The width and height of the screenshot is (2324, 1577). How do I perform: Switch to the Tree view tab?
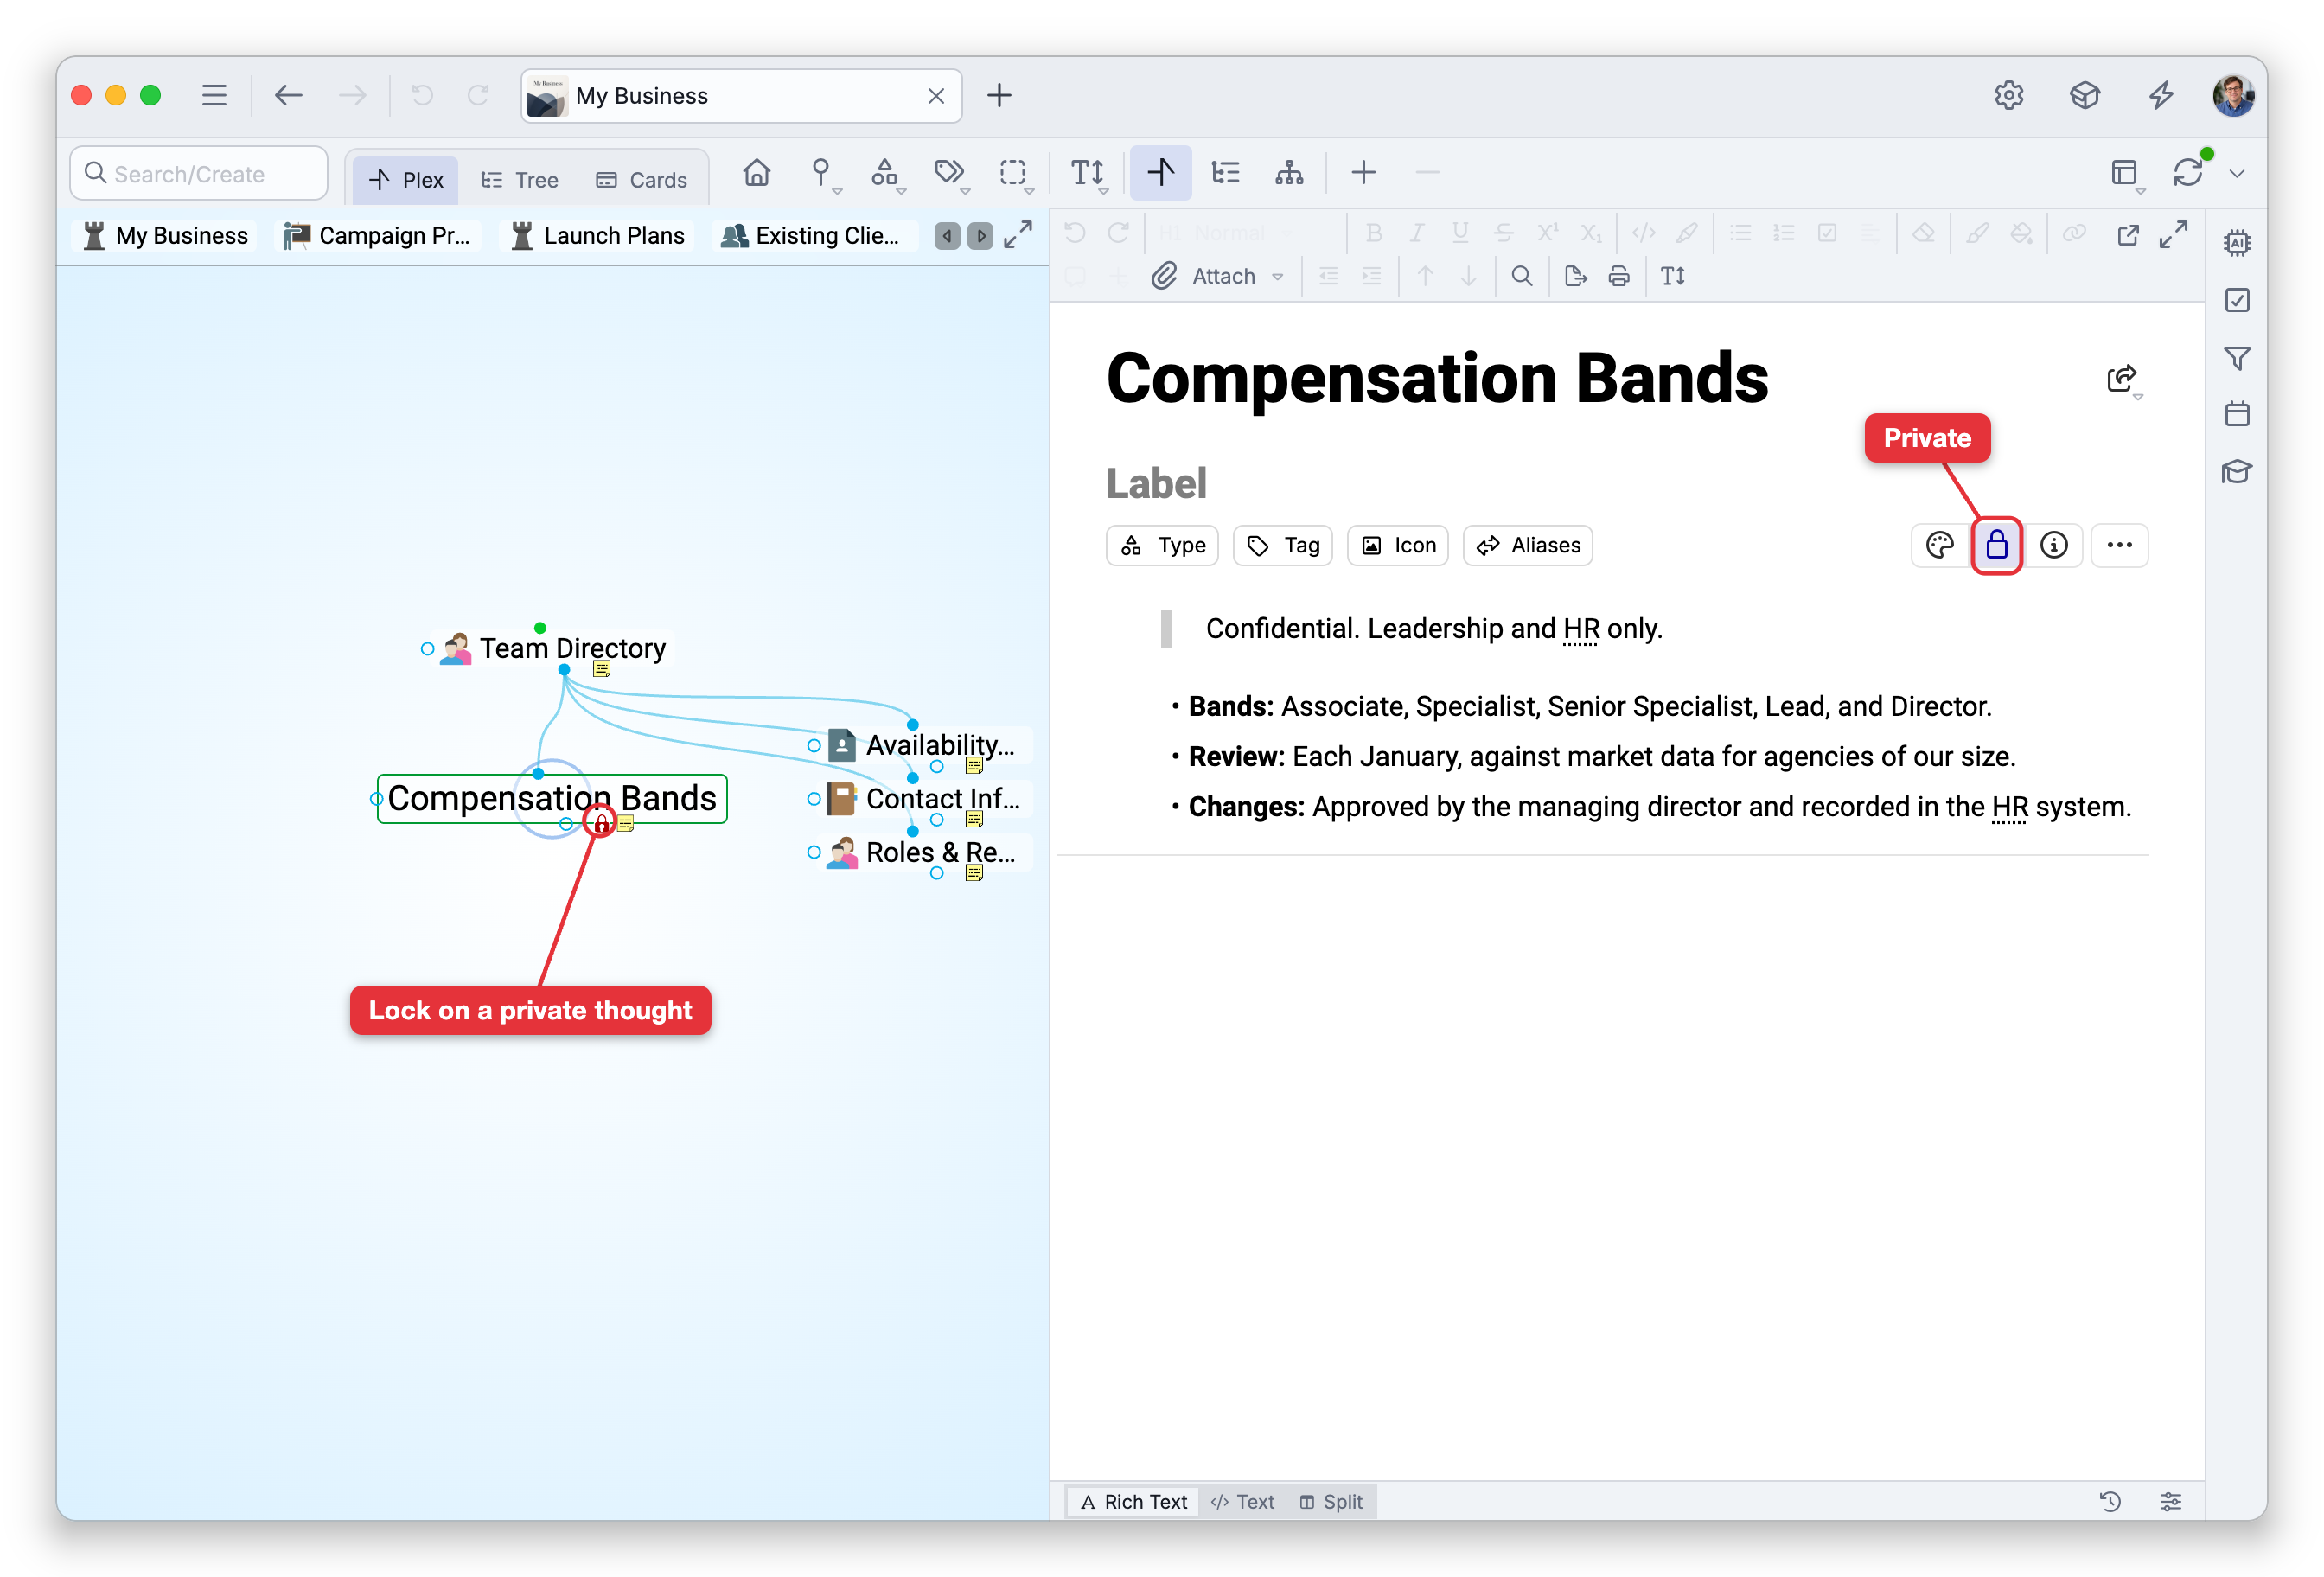pyautogui.click(x=520, y=180)
